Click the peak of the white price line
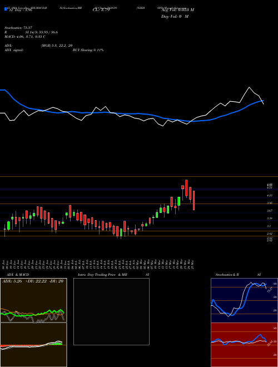This screenshot has height=367, width=278. click(249, 87)
